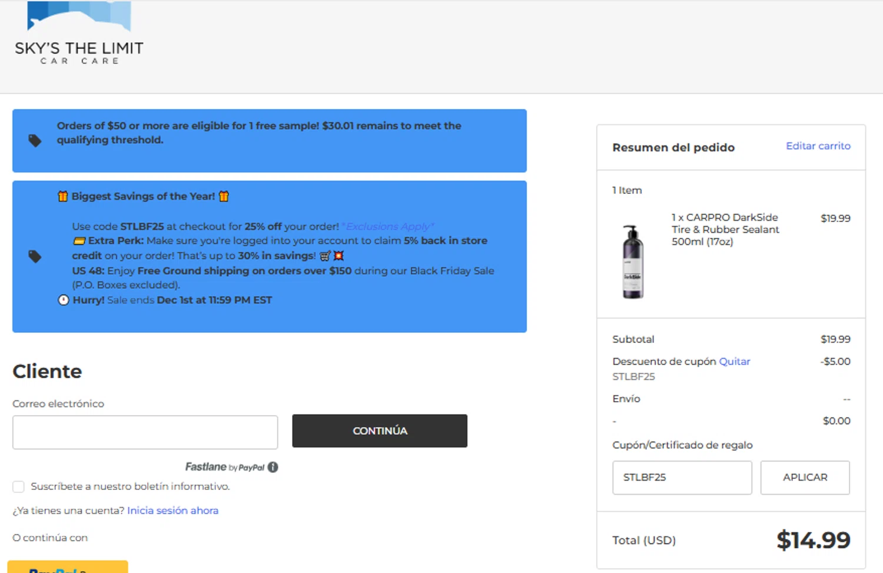Click the Sky's The Limit Car Care logo

[x=79, y=33]
